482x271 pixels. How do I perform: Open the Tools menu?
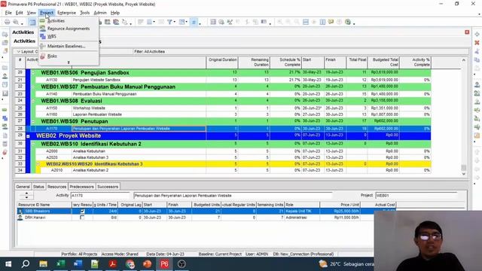tap(84, 13)
